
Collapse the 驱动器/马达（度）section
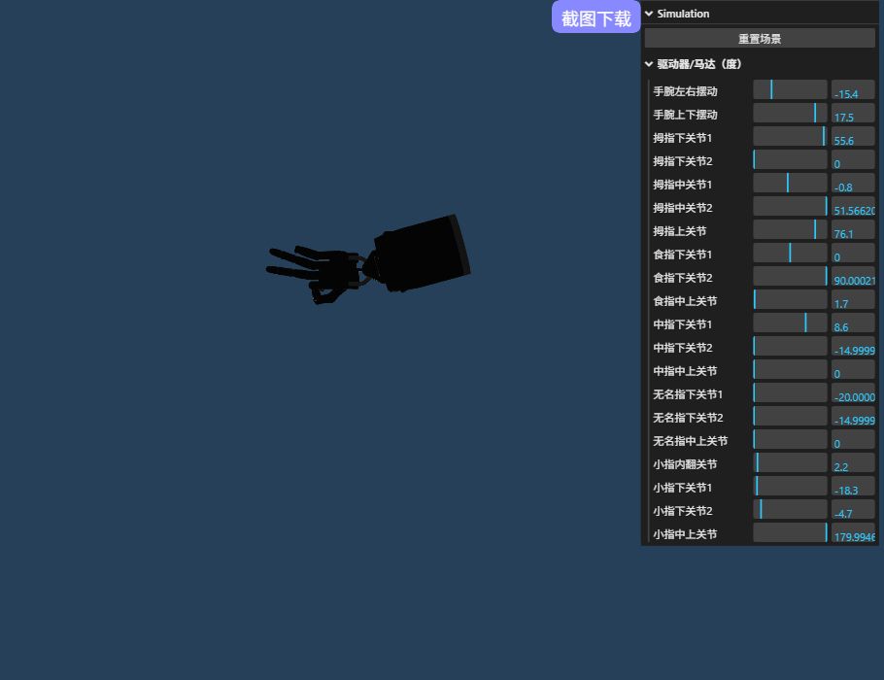(649, 64)
